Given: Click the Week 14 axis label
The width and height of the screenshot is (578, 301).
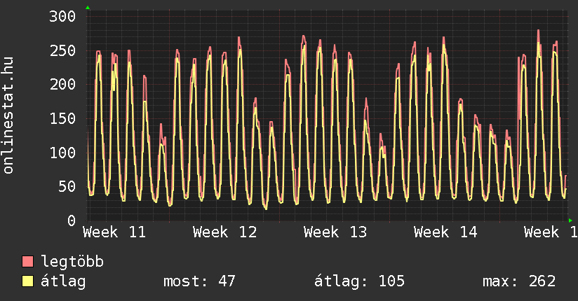Looking at the screenshot, I should [445, 232].
